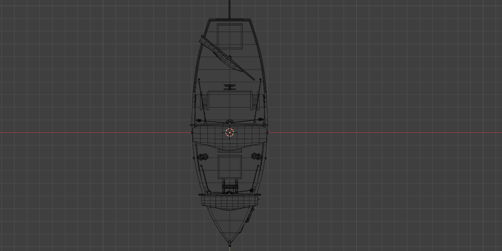Viewport: 502px width, 251px height.
Task: Click the orange object origin point
Action: 229,133
